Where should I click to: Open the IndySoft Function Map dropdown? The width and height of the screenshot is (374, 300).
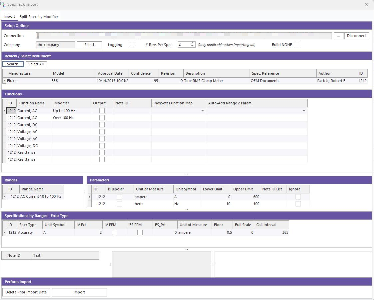[202, 111]
